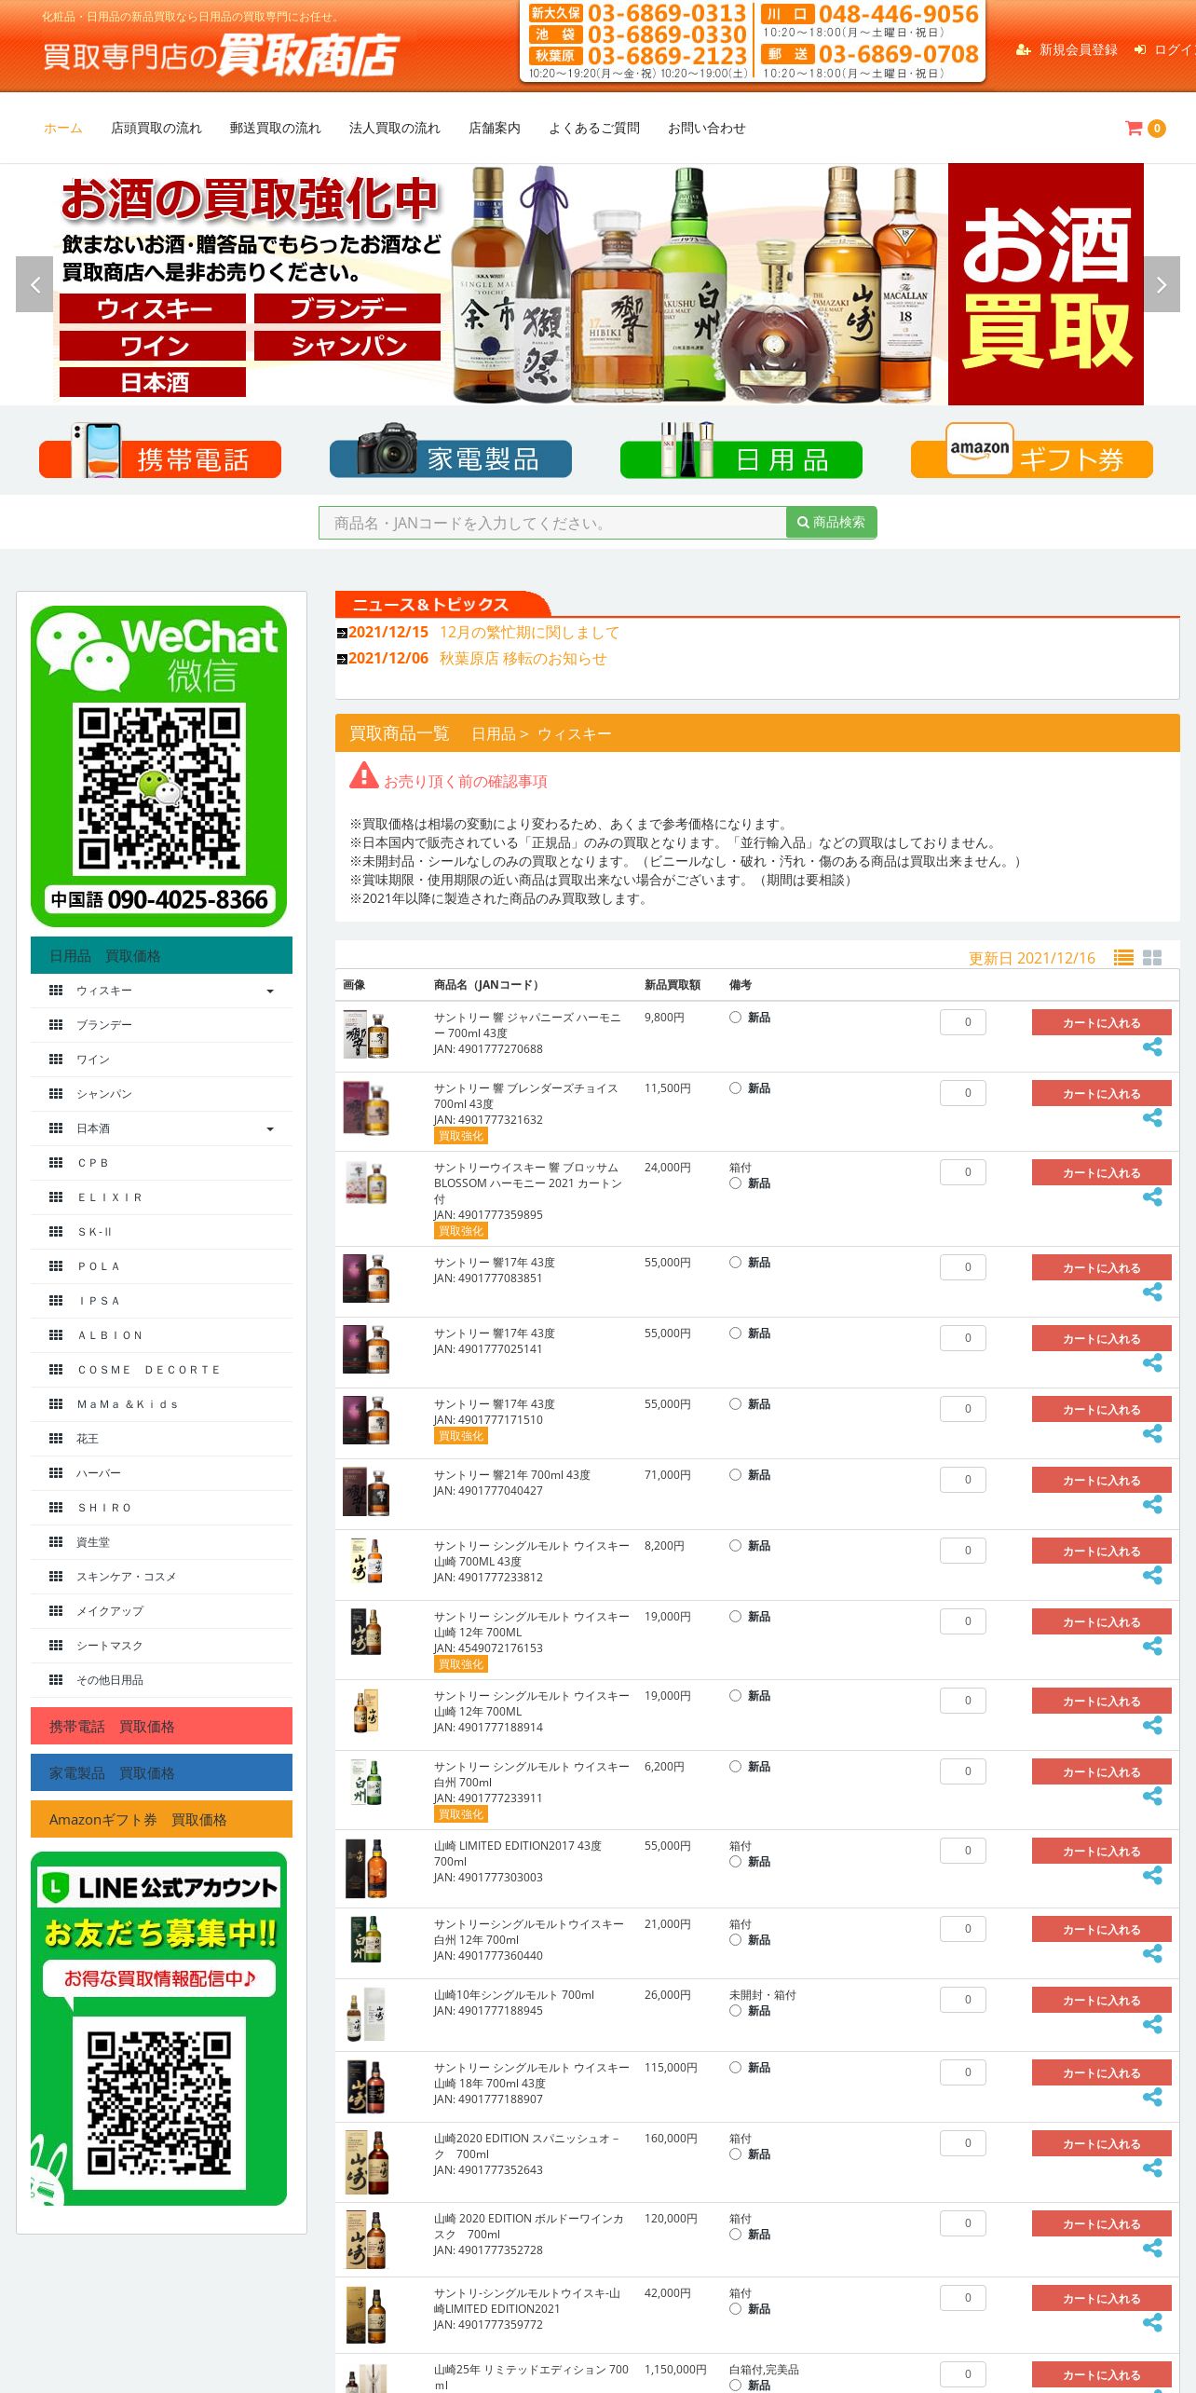Open COSME DECORTE sidebar category
This screenshot has height=2393, width=1196.
click(161, 1370)
